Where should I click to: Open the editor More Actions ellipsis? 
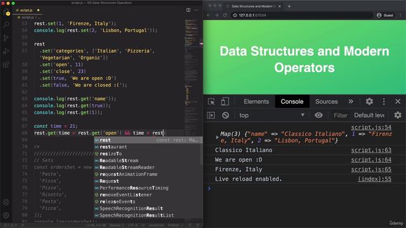196,10
